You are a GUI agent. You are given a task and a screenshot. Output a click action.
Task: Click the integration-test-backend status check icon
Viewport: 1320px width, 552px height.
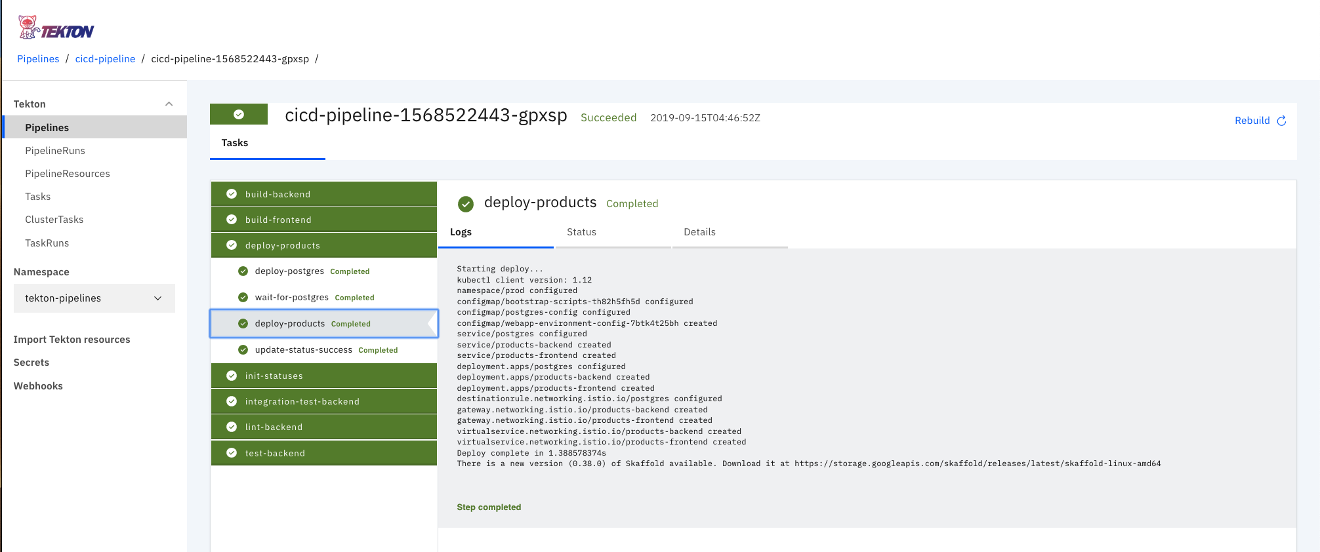(232, 401)
